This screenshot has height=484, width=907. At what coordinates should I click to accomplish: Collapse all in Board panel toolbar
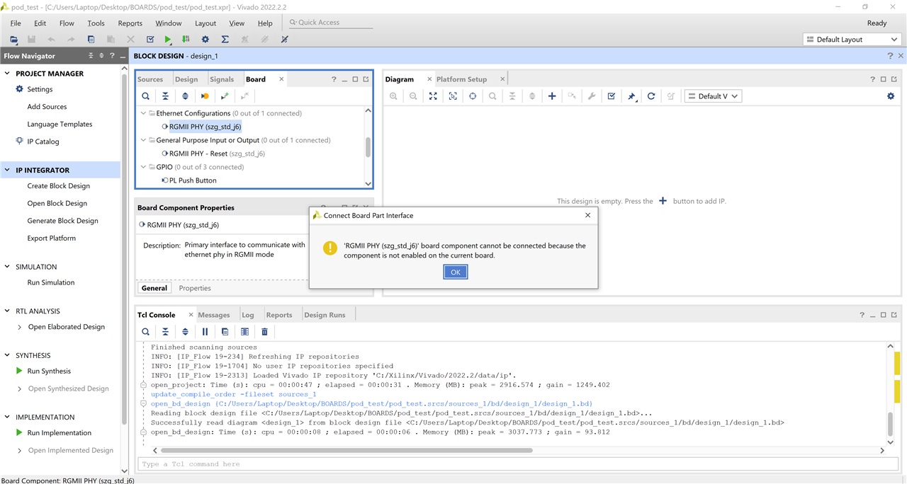pos(165,96)
